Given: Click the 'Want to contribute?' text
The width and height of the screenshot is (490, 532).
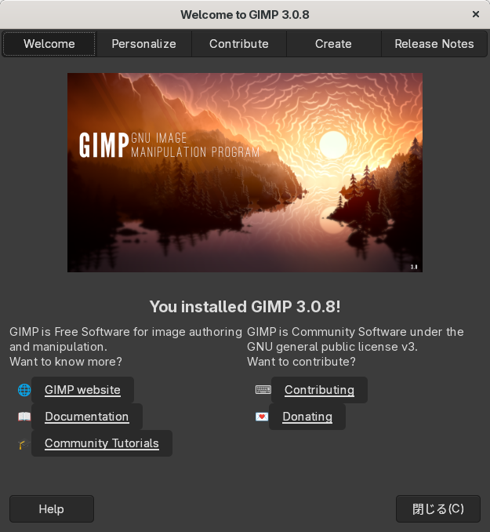Looking at the screenshot, I should tap(302, 362).
